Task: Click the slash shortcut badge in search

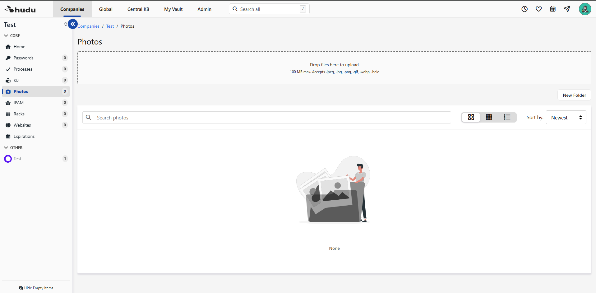Action: [x=303, y=9]
